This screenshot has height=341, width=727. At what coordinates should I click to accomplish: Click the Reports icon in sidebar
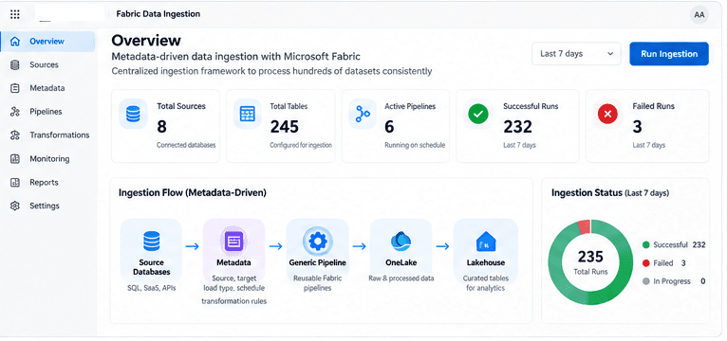(15, 182)
